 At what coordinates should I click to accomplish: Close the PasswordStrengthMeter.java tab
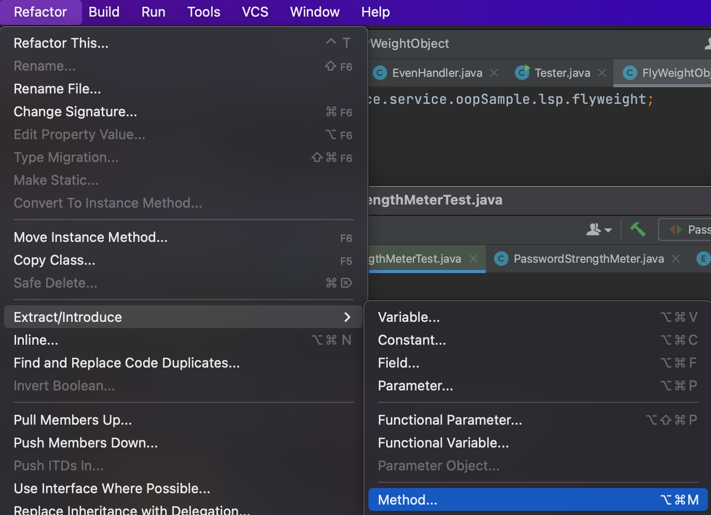(x=676, y=259)
